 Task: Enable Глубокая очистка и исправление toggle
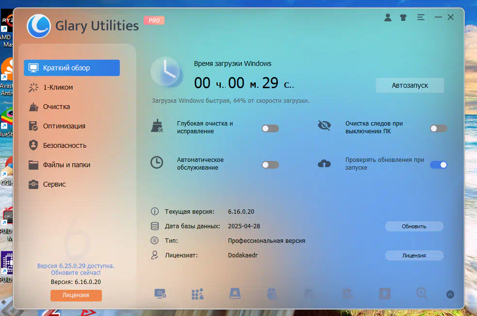pos(270,128)
